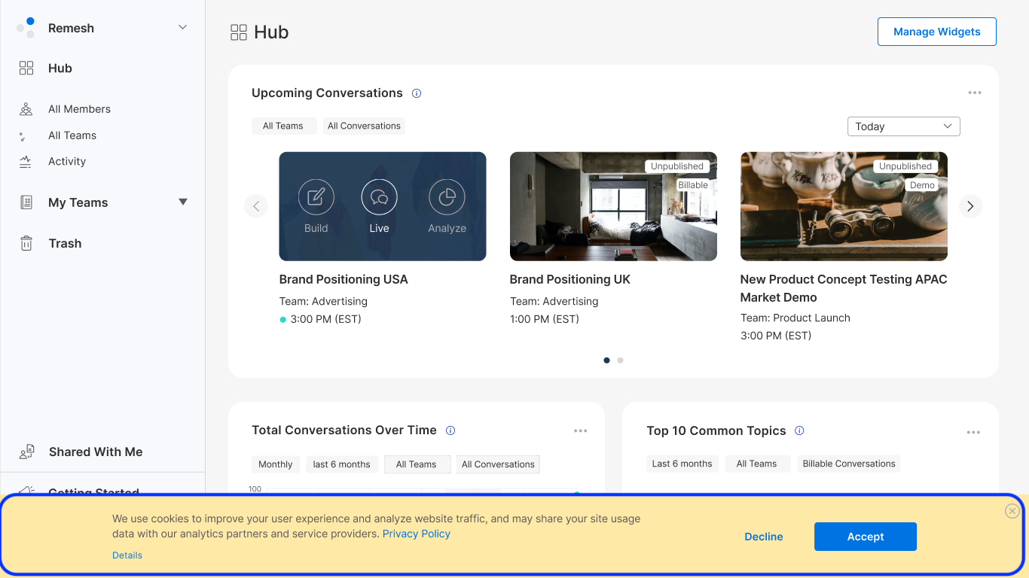
Task: Open All Conversations filter in Upcoming Conversations
Action: (x=364, y=126)
